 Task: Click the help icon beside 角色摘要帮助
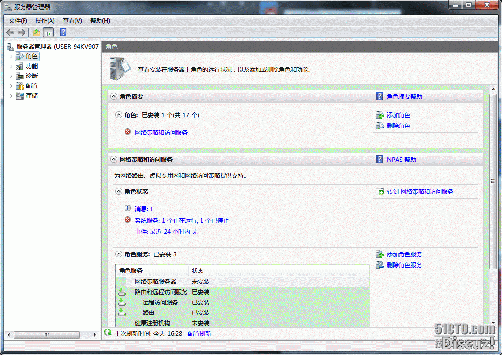coord(380,97)
